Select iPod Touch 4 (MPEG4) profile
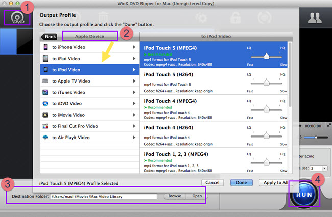 [214, 108]
